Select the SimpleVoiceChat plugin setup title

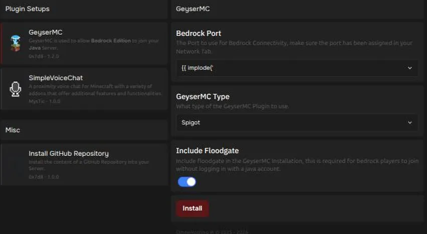tap(56, 78)
